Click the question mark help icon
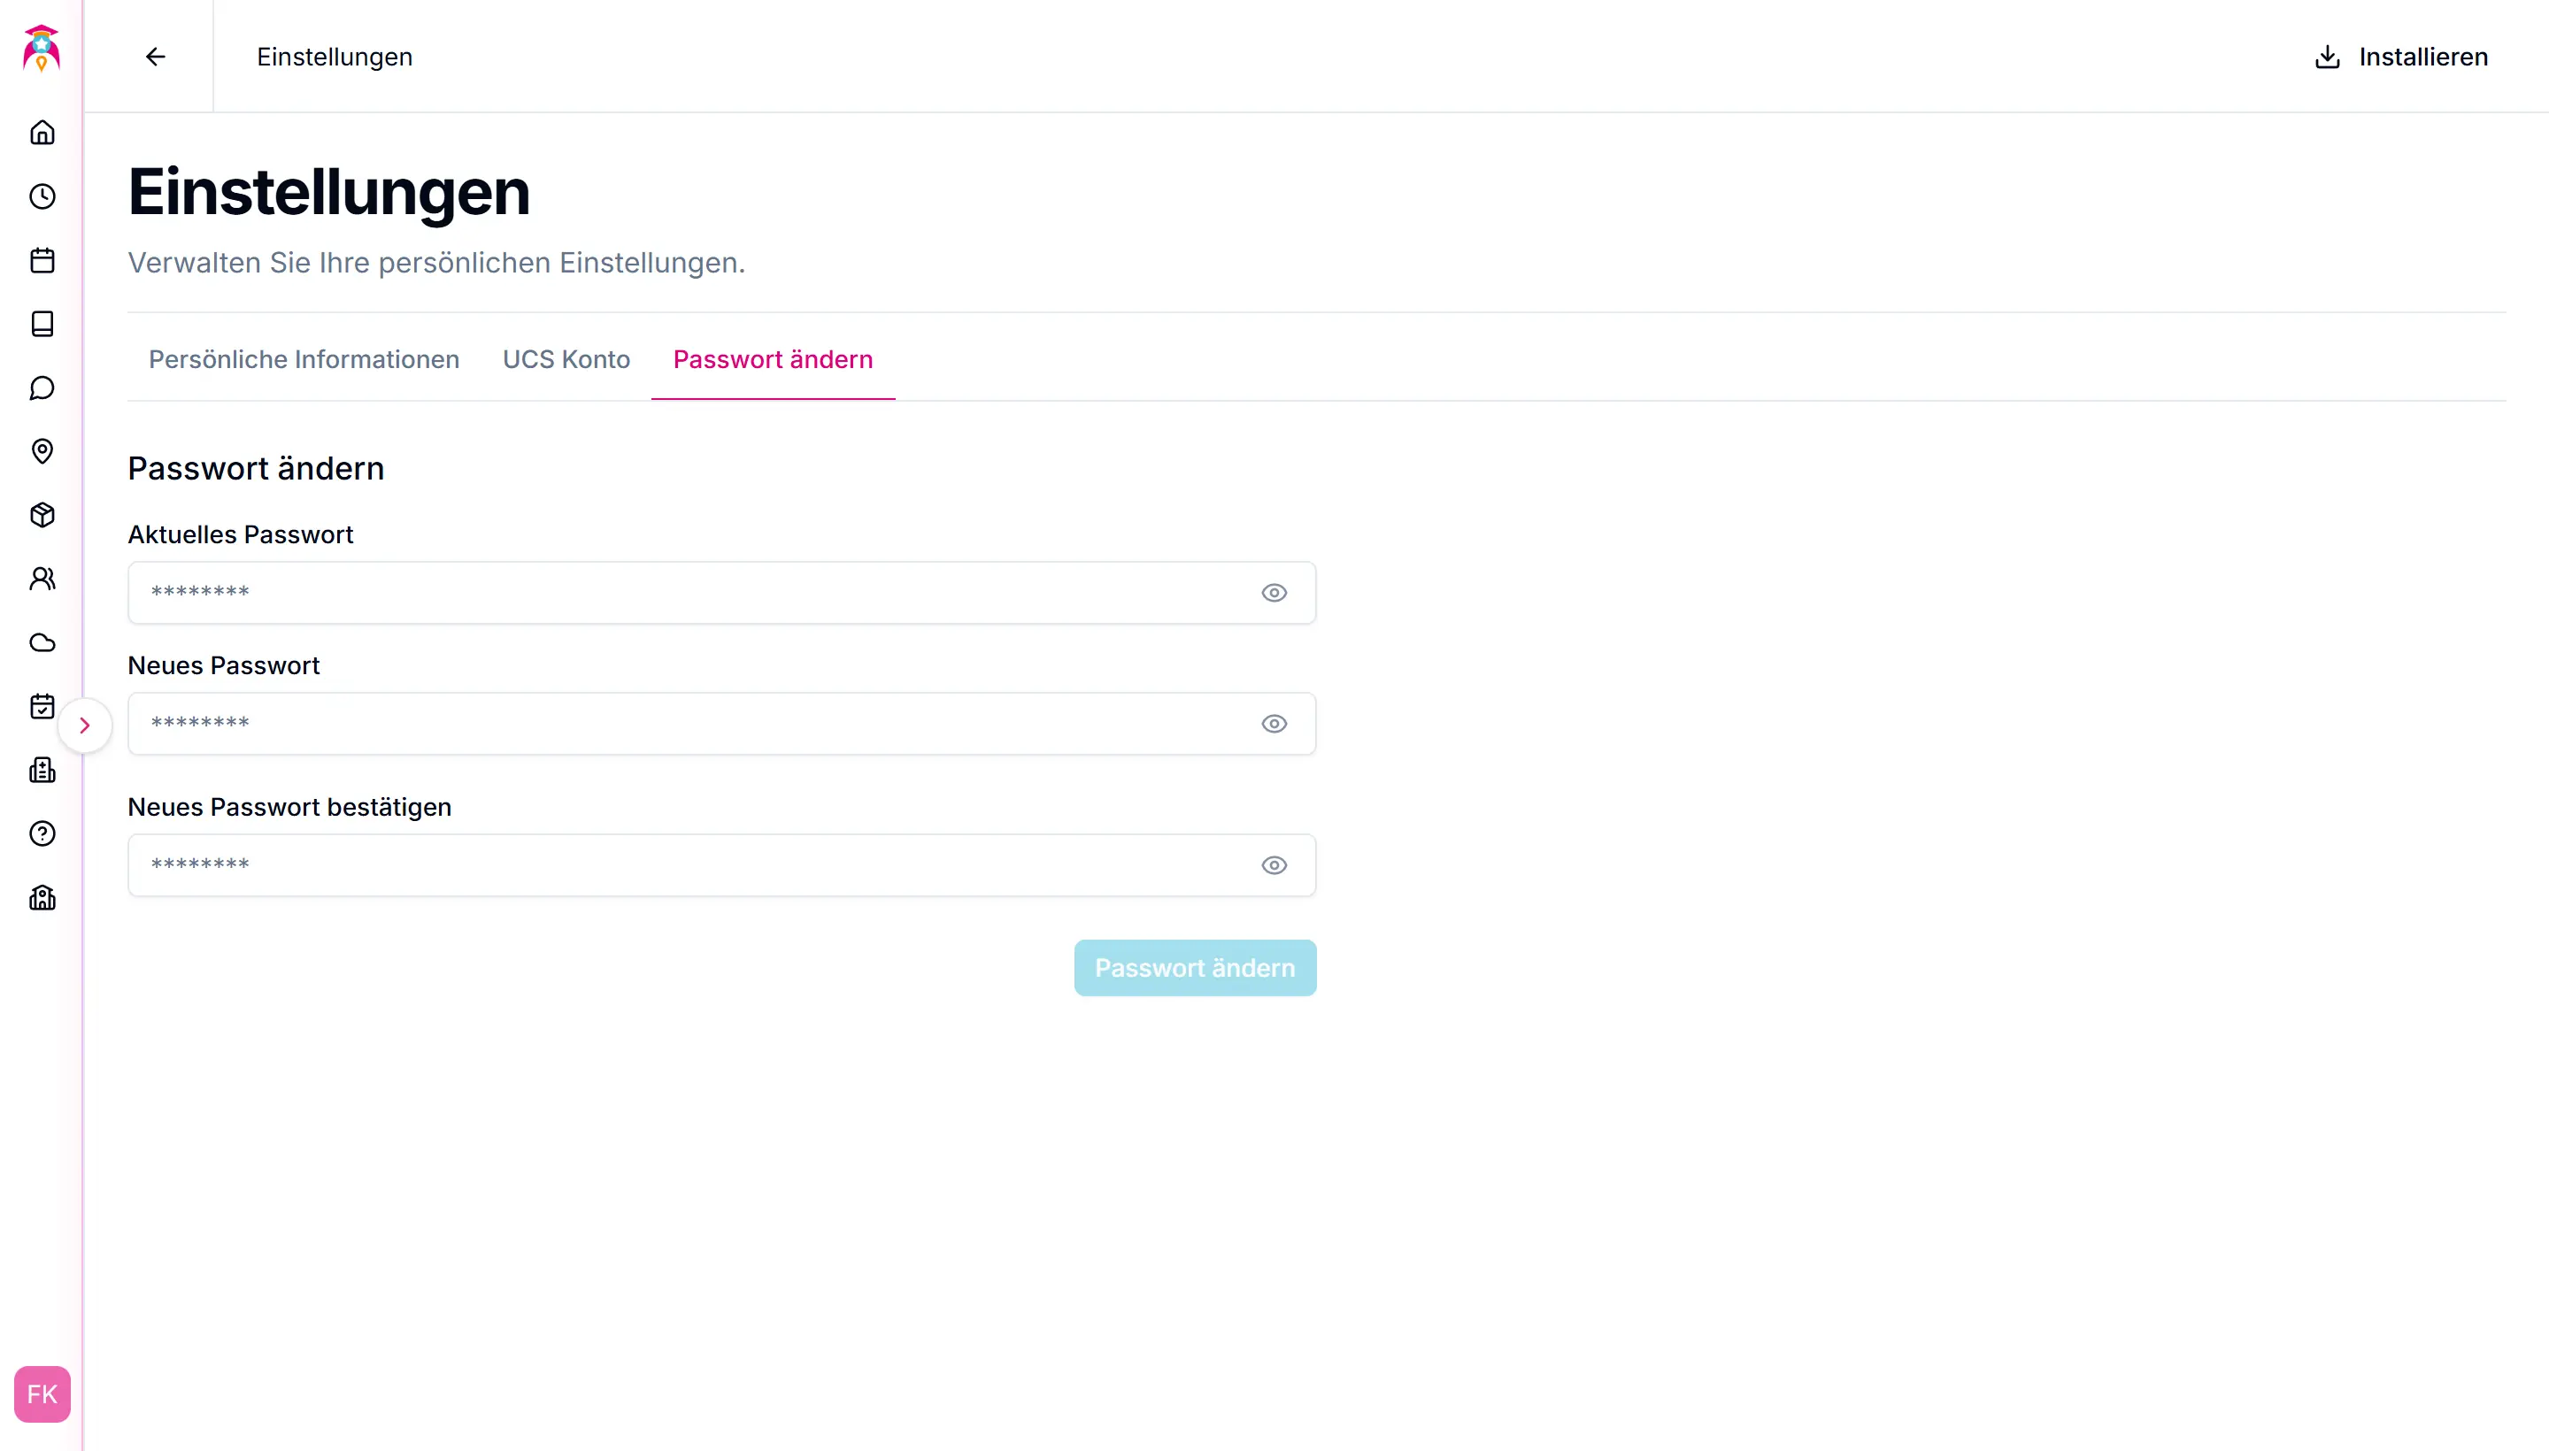 42,834
